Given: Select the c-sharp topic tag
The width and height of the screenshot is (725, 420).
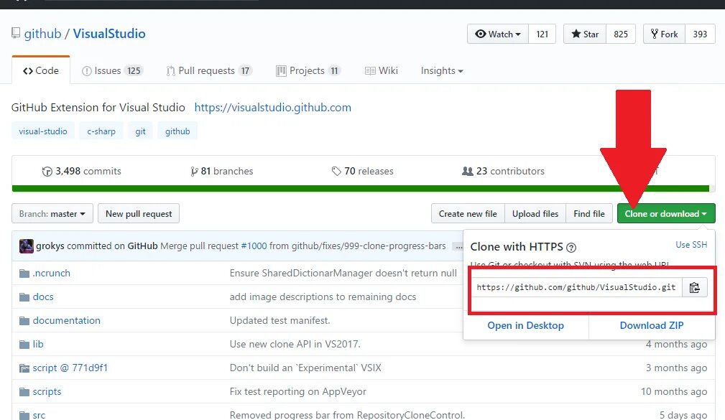Looking at the screenshot, I should (101, 131).
